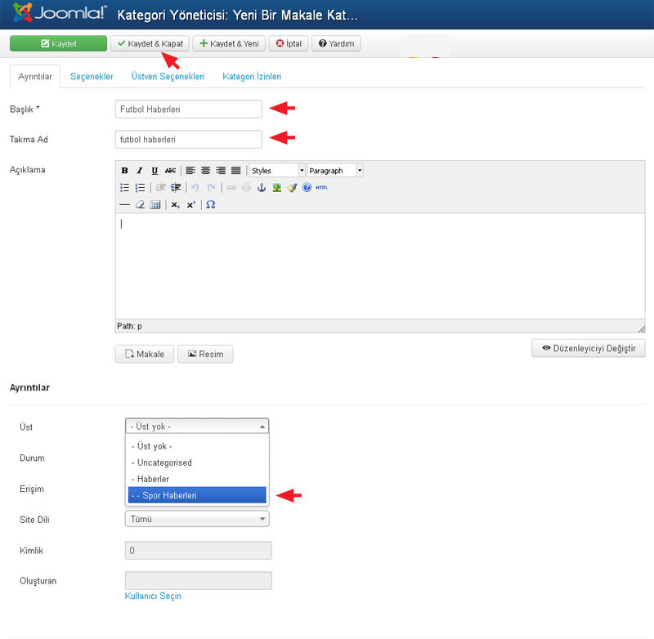
Task: Open Yardım help button
Action: point(336,43)
